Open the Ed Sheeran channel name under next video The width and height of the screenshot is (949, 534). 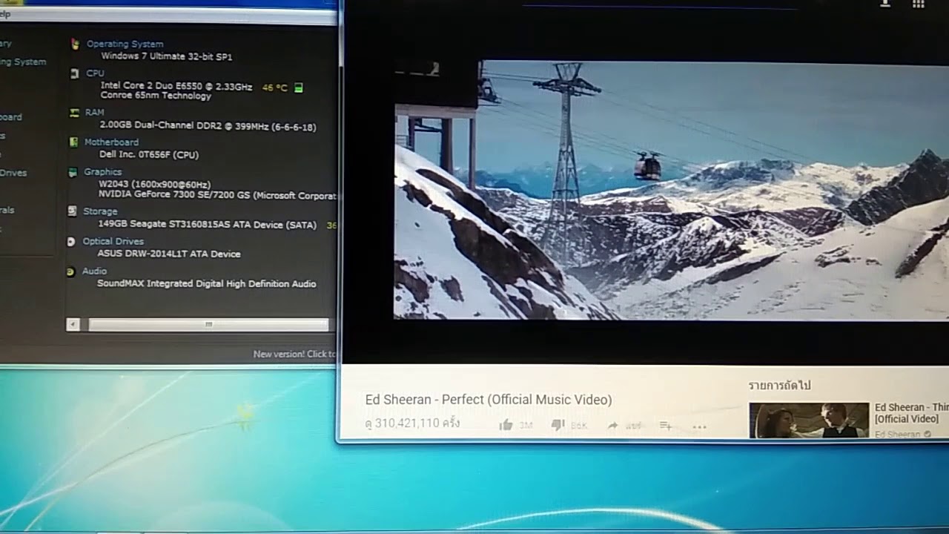tap(898, 435)
